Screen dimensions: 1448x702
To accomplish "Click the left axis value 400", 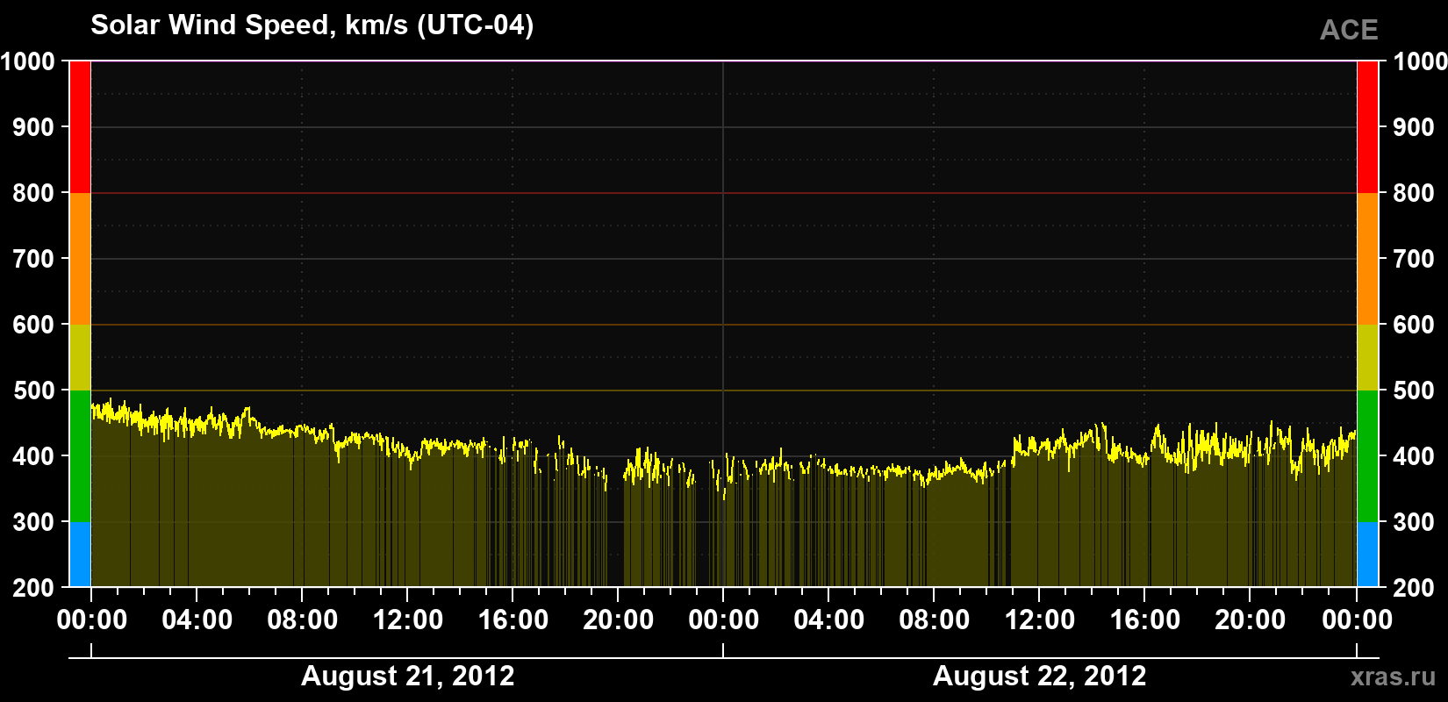I will pos(33,456).
